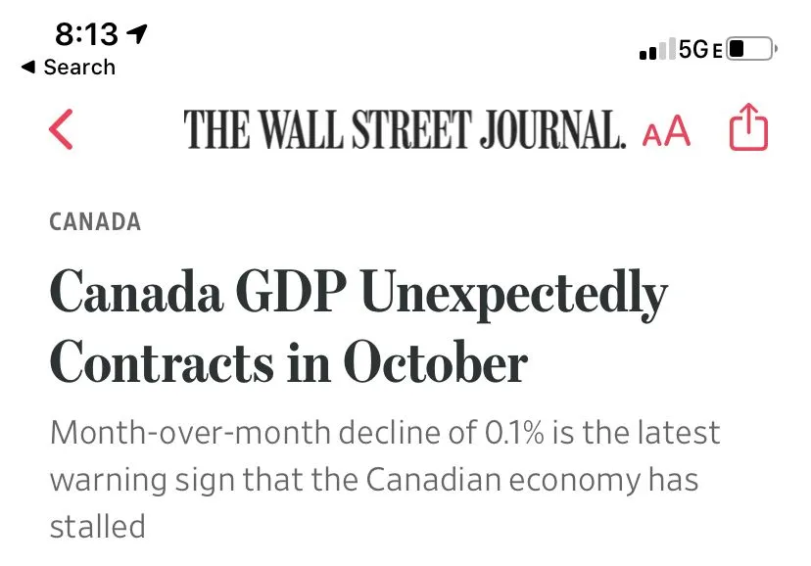Return to the Search app link
This screenshot has height=566, width=811.
(78, 68)
